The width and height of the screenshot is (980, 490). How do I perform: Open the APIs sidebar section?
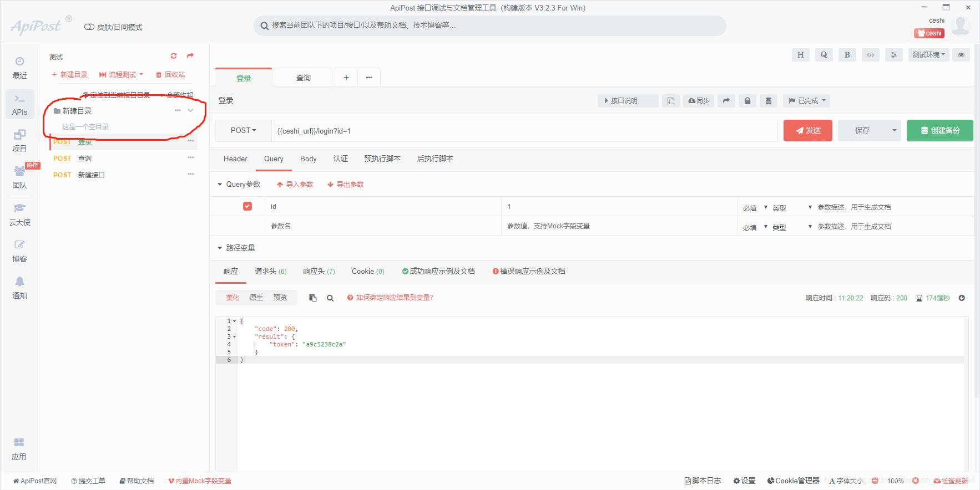click(x=19, y=104)
